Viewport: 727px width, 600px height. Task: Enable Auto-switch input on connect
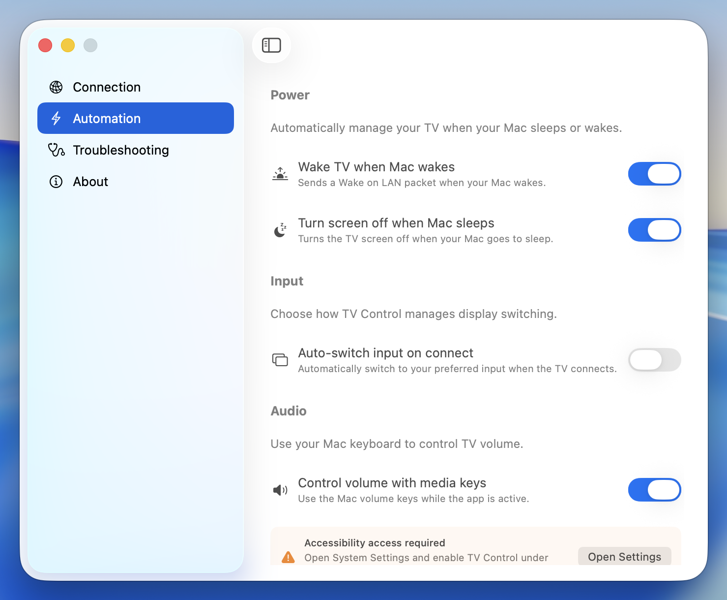tap(654, 360)
